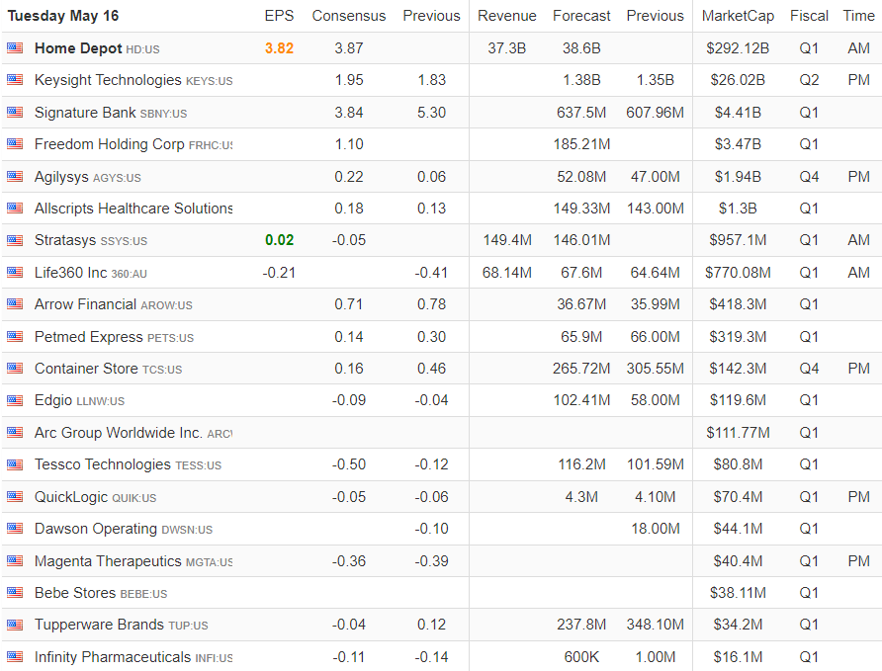
Task: Click the Forecast column header
Action: point(581,16)
